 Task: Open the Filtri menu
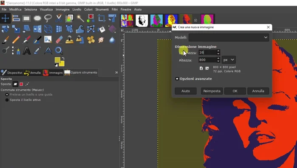(x=115, y=9)
